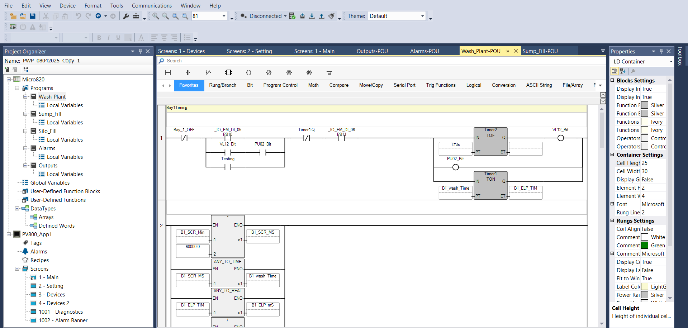The image size is (688, 328).
Task: Toggle auto-hide pin on Project Organizer
Action: pyautogui.click(x=140, y=51)
